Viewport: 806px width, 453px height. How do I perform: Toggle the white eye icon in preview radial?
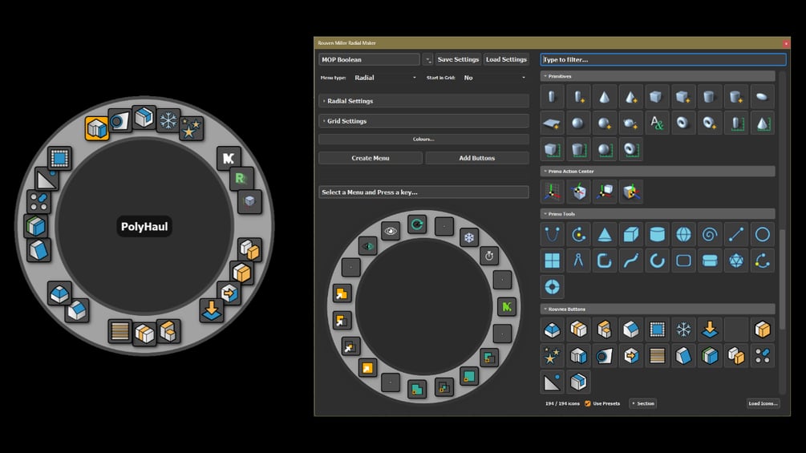tap(391, 231)
